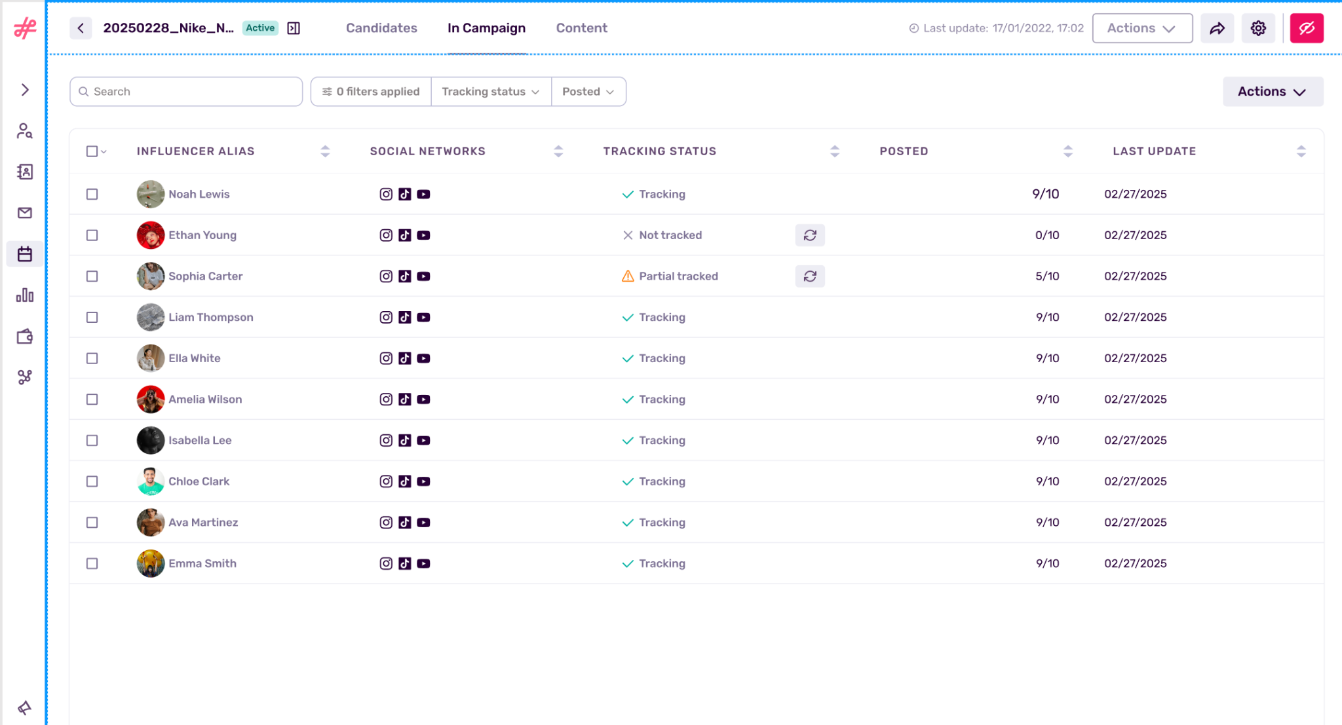Open the calendar icon in the sidebar
This screenshot has width=1342, height=725.
[25, 254]
